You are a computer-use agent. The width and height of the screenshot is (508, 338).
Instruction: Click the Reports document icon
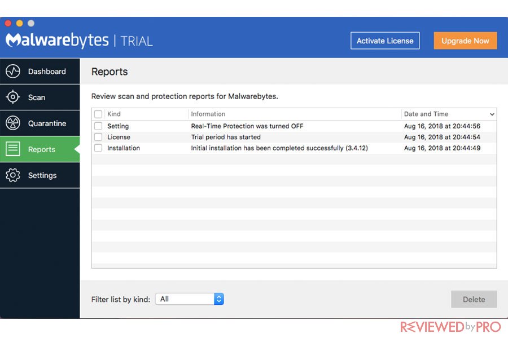pos(13,149)
